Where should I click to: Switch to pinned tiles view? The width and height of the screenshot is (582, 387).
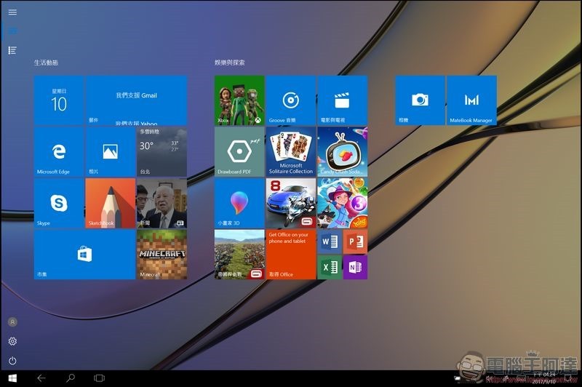click(x=12, y=31)
